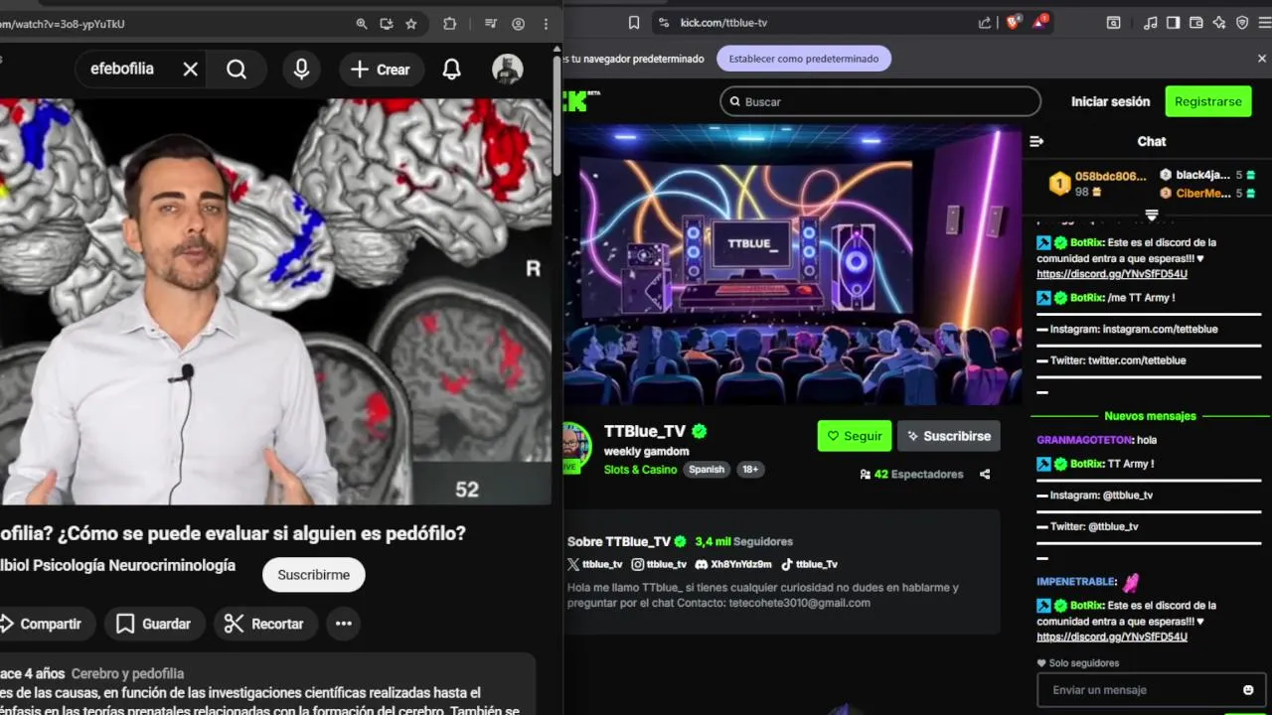Open Brave Rewards triangle icon
1272x715 pixels.
click(x=1040, y=22)
